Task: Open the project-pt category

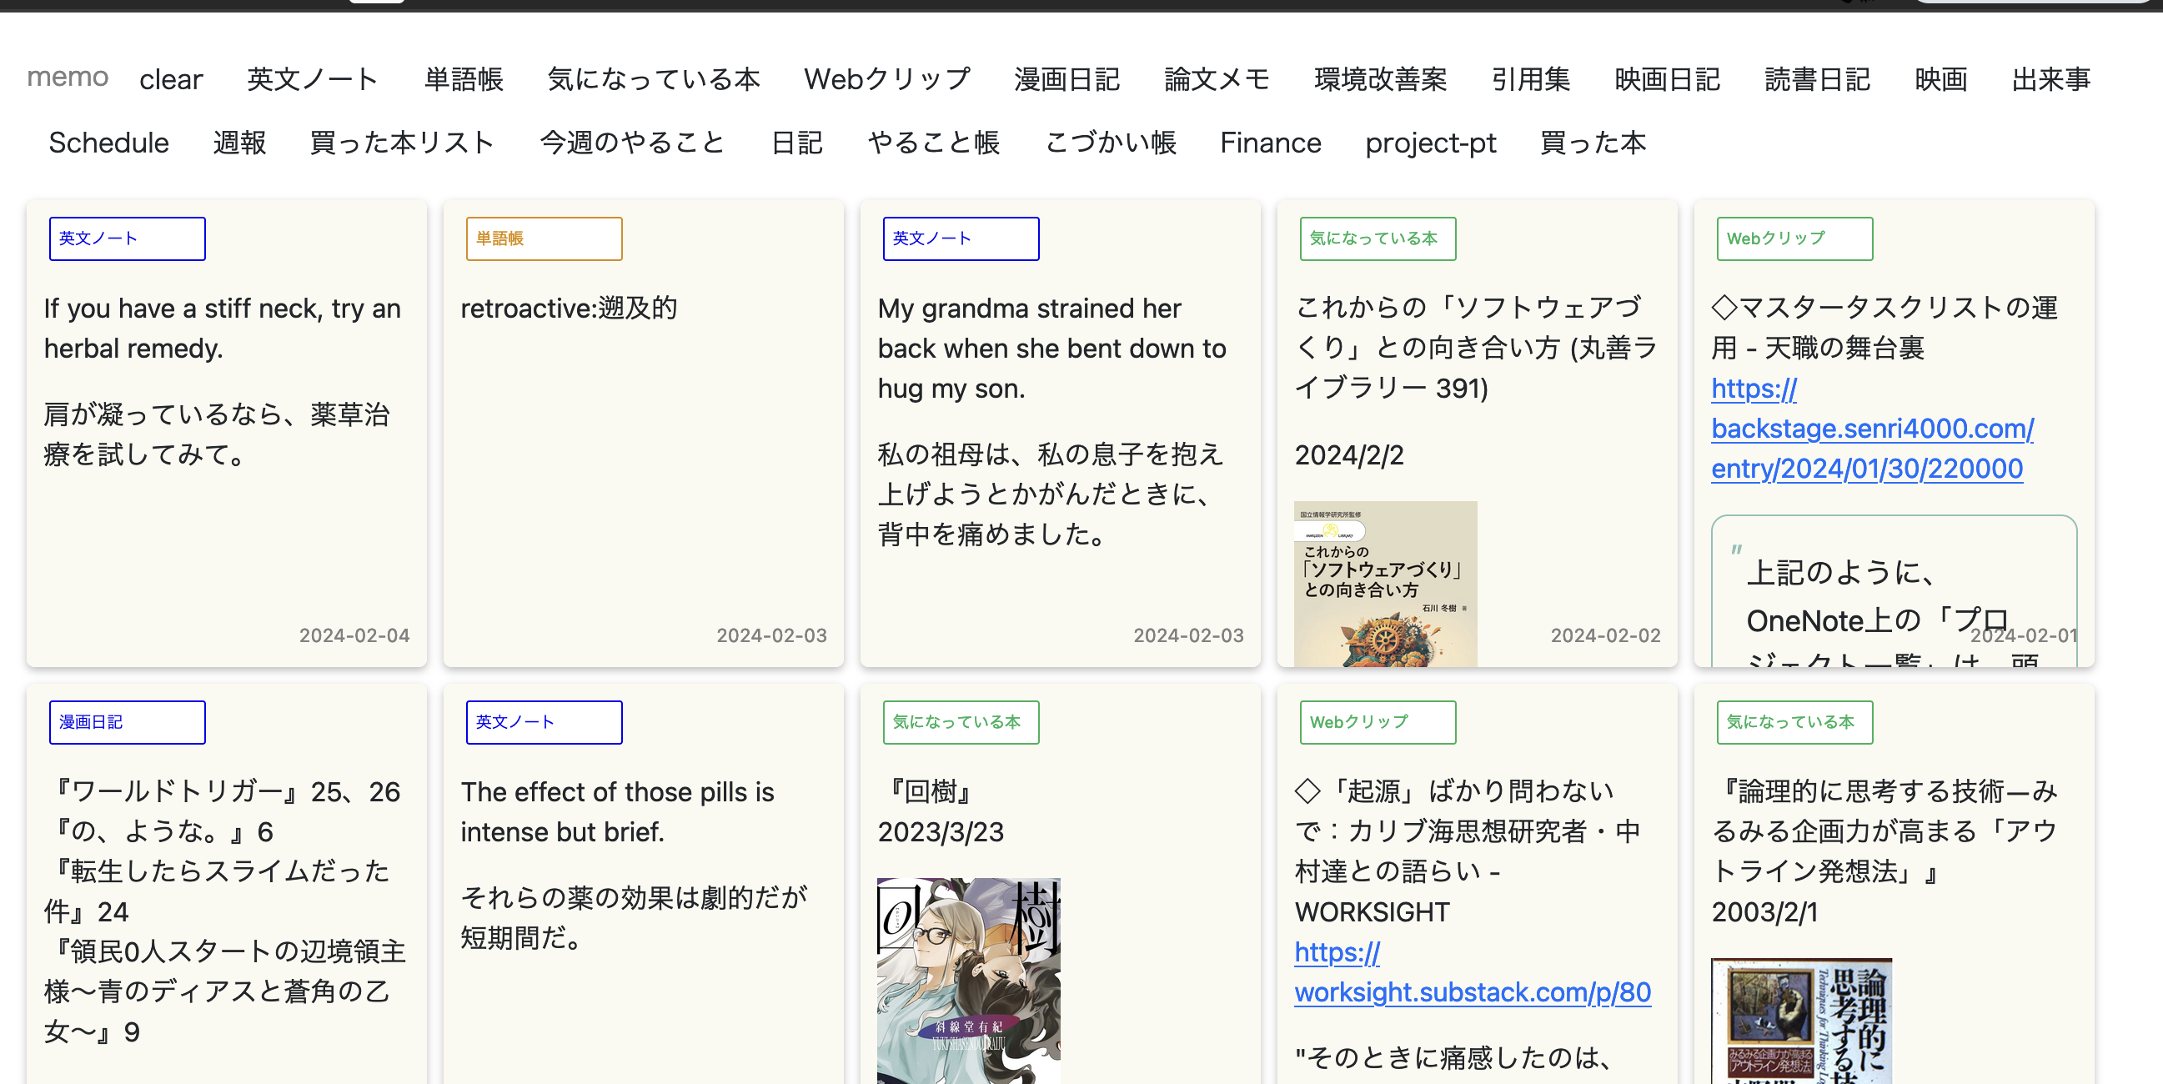Action: (x=1430, y=143)
